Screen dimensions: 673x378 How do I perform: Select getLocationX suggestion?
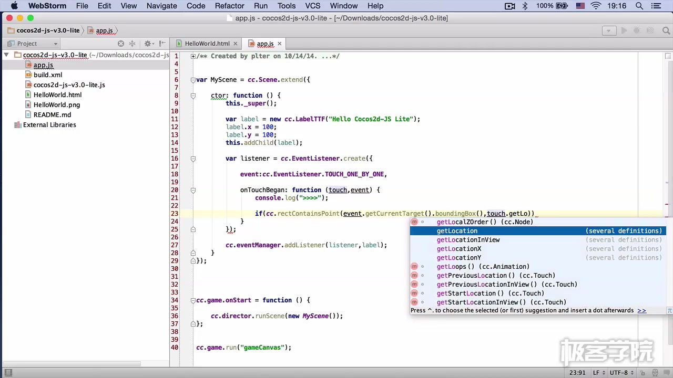click(x=538, y=249)
